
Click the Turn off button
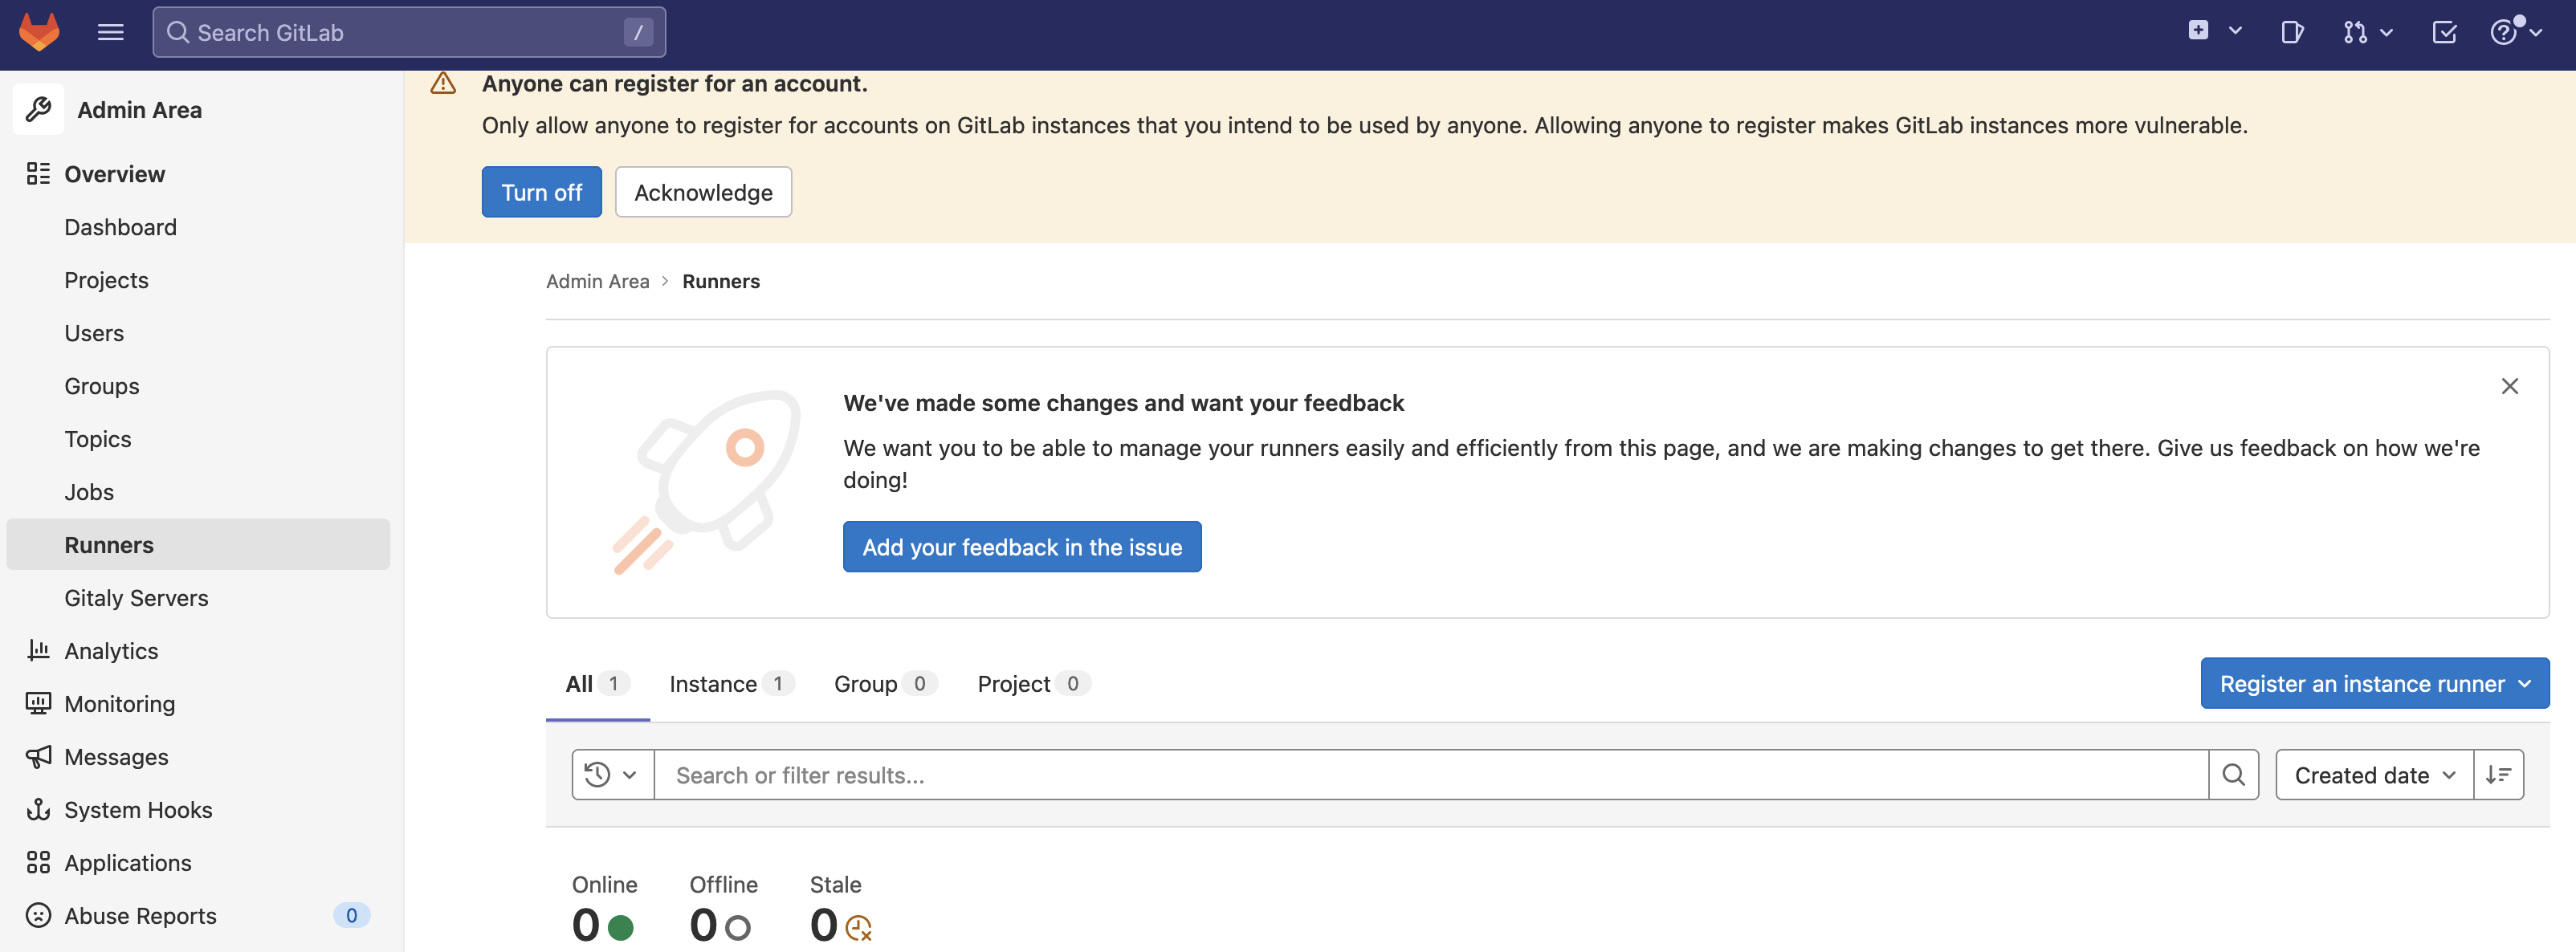(541, 191)
